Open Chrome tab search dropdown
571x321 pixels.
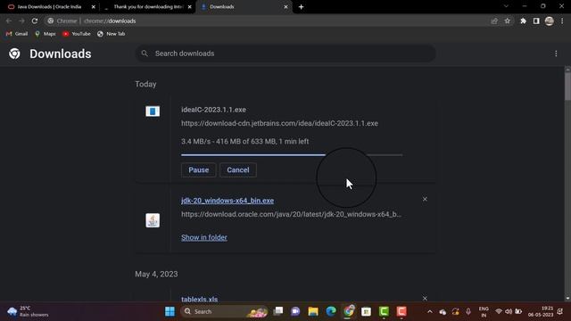(x=506, y=6)
